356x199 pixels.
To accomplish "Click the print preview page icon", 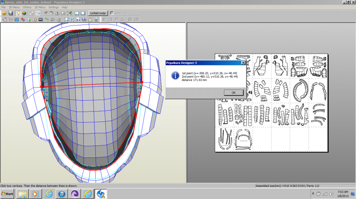I will (90, 20).
